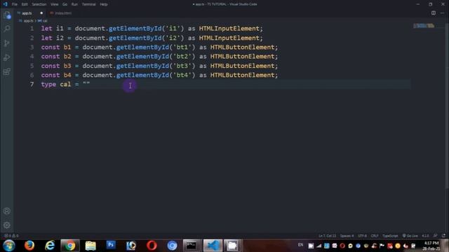Click the 'bt4' string on line 6
This screenshot has width=449, height=252.
click(x=182, y=75)
